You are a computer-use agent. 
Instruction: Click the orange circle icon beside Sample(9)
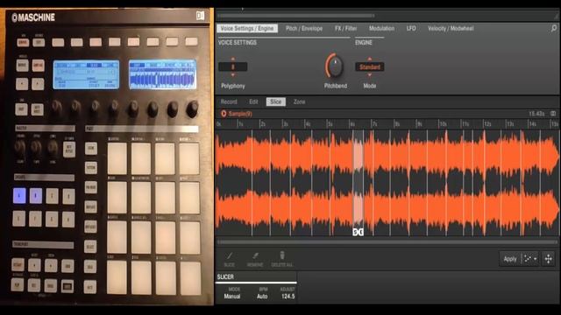224,114
